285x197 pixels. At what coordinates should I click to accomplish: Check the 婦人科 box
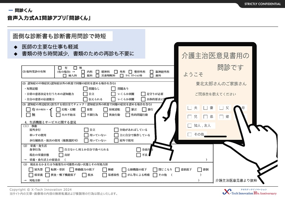pos(65,76)
